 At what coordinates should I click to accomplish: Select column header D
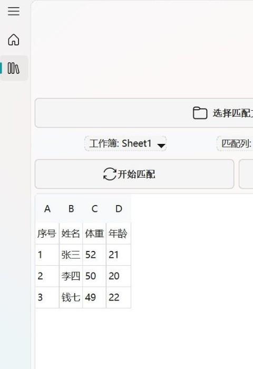(x=119, y=209)
